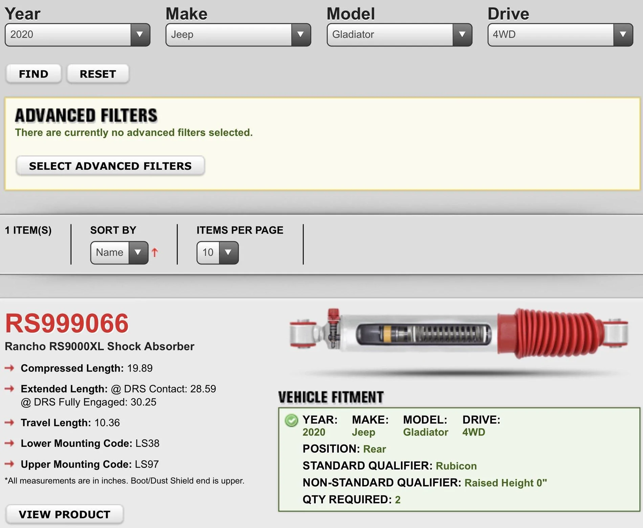Select the Raised Height 0" qualifier value
Screen dimensions: 643x528
(x=506, y=483)
